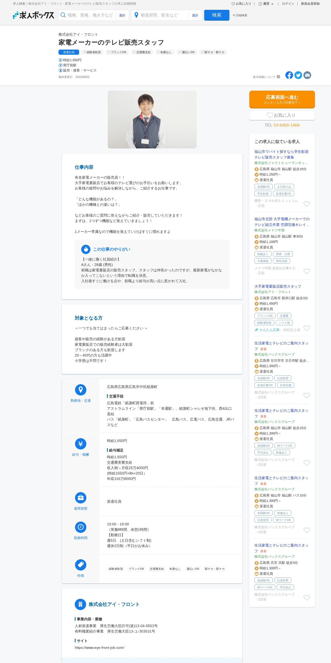
Task: Expand the ＋詳細検索 advanced search
Action: [x=240, y=15]
